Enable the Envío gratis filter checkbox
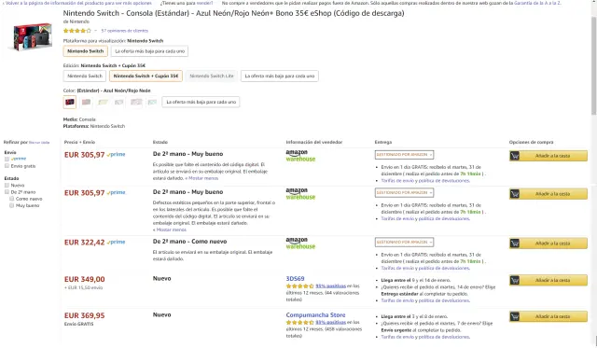597x348 pixels. (x=7, y=166)
